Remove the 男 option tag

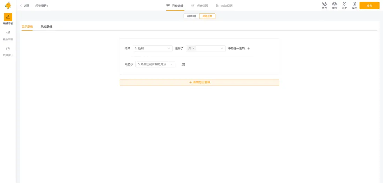click(194, 48)
